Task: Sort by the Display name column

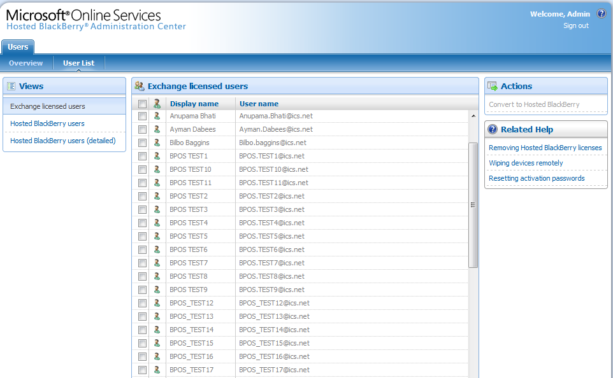Action: point(194,104)
